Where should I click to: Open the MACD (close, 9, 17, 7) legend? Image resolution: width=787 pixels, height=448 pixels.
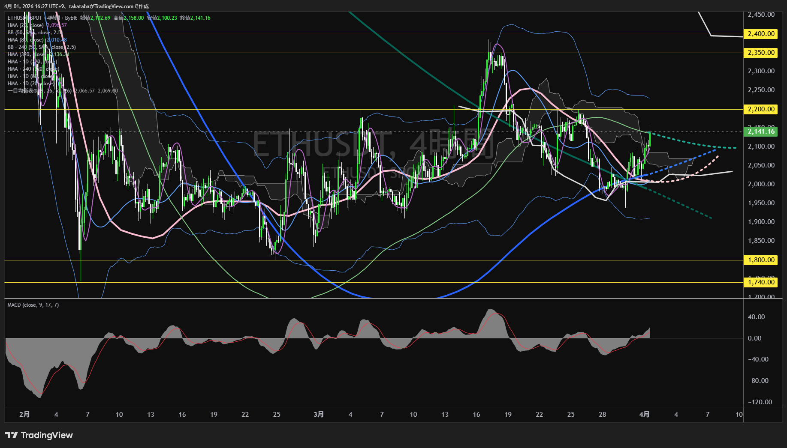33,305
